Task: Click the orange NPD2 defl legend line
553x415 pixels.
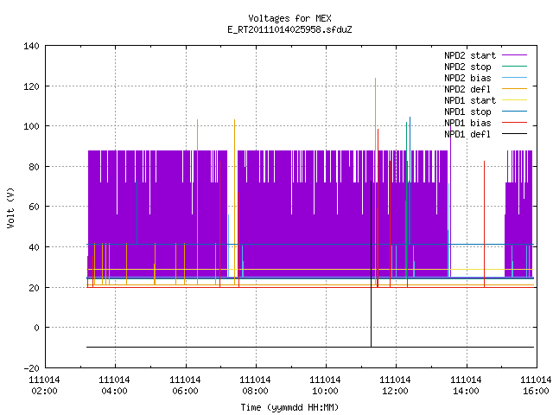Action: pos(514,88)
